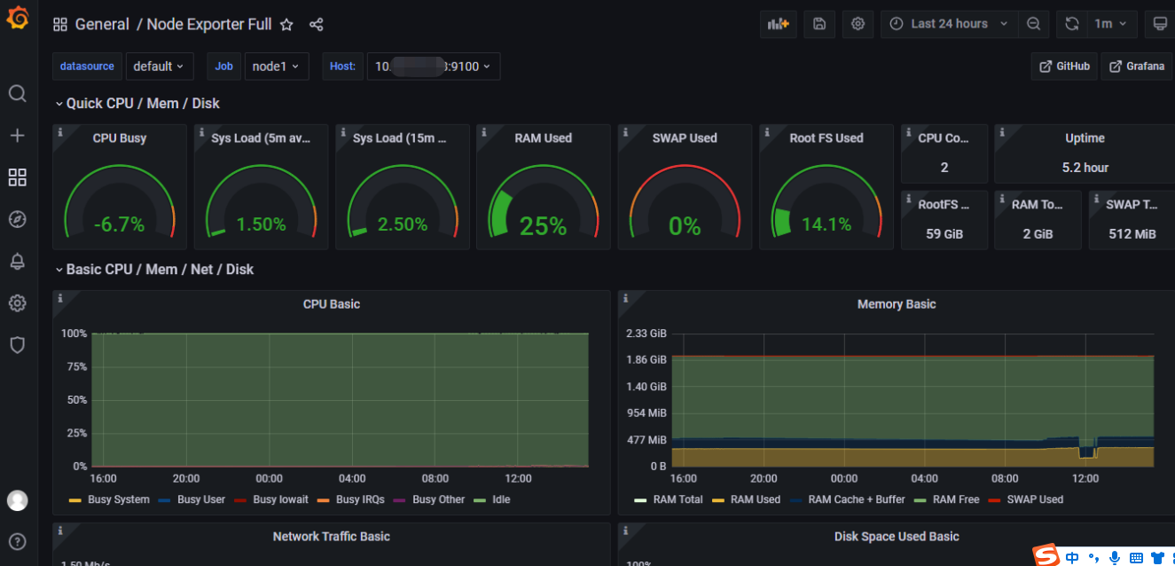The image size is (1175, 566).
Task: Open the GitHub link button
Action: tap(1064, 67)
